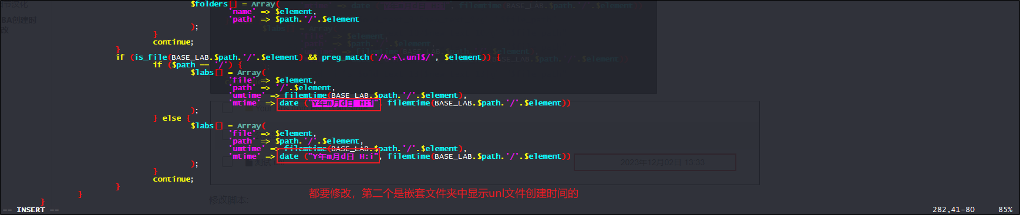
Task: Click continue; above the is_file condition
Action: coord(173,42)
